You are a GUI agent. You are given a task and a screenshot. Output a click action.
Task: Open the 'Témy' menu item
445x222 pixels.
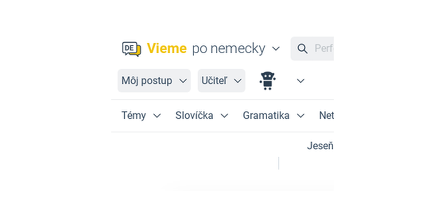[x=133, y=115]
